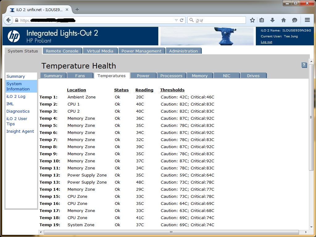This screenshot has width=316, height=237.
Task: Open new browser tab with plus button
Action: (77, 10)
